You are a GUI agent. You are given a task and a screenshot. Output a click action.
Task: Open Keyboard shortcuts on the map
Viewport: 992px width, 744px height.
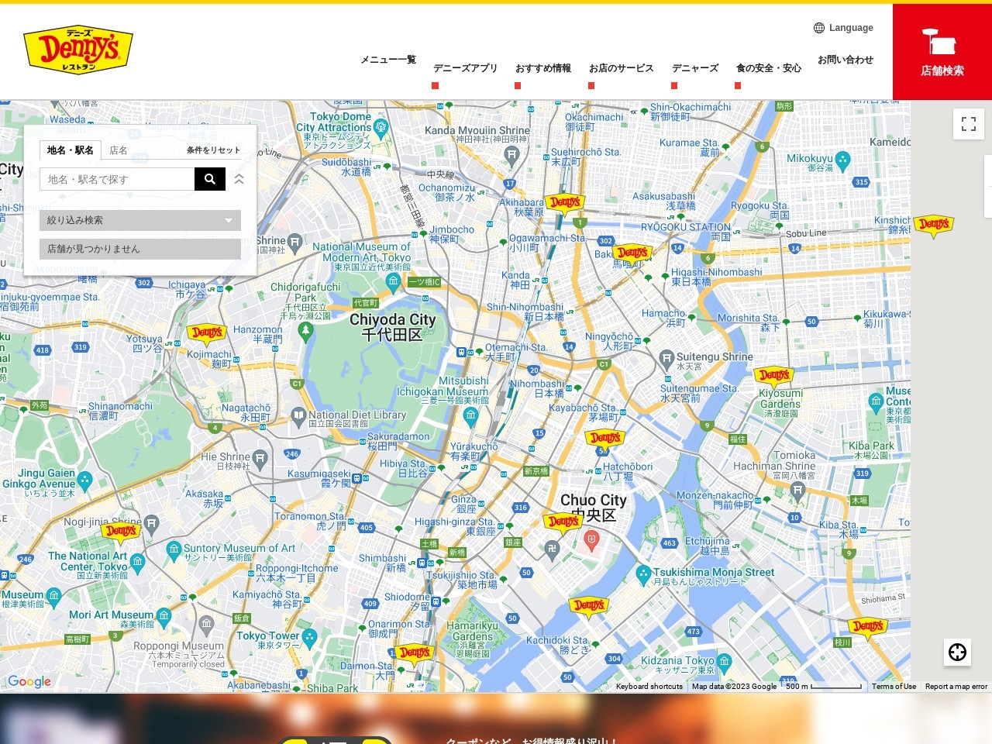(x=649, y=687)
